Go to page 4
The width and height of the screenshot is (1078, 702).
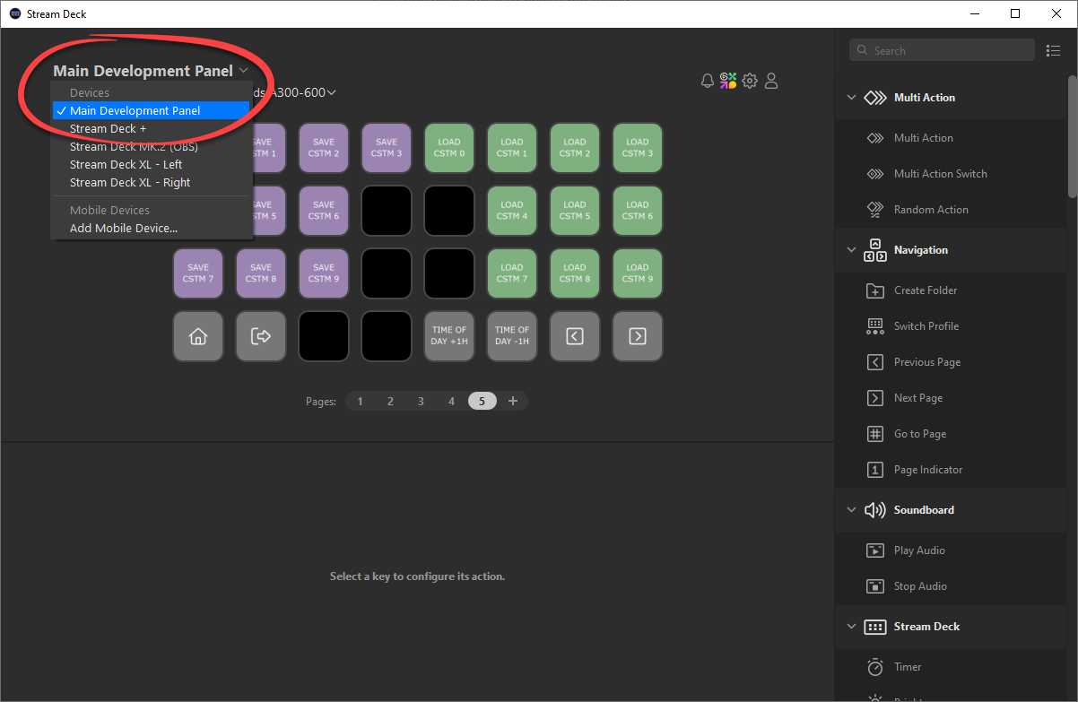tap(451, 402)
